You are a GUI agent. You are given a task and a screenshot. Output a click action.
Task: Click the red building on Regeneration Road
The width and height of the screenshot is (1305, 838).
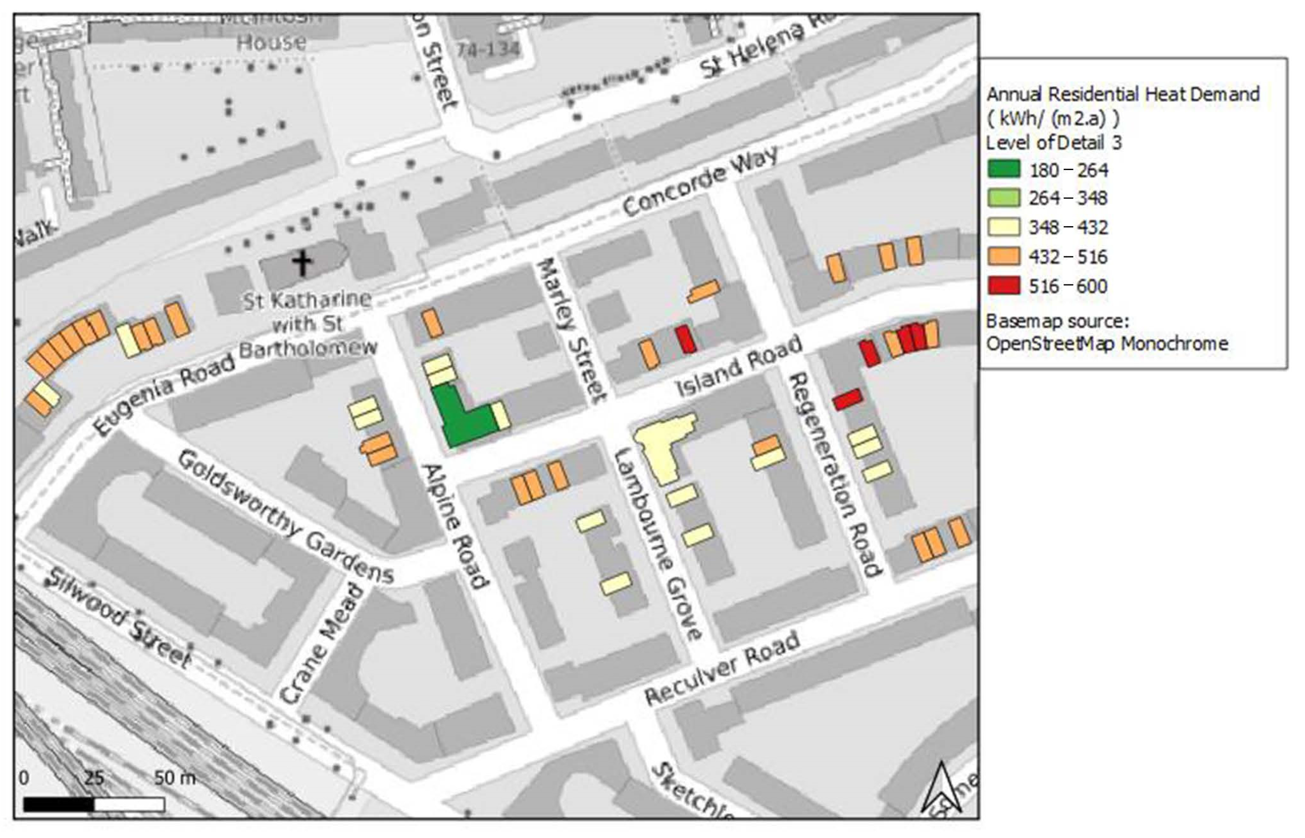pyautogui.click(x=847, y=400)
